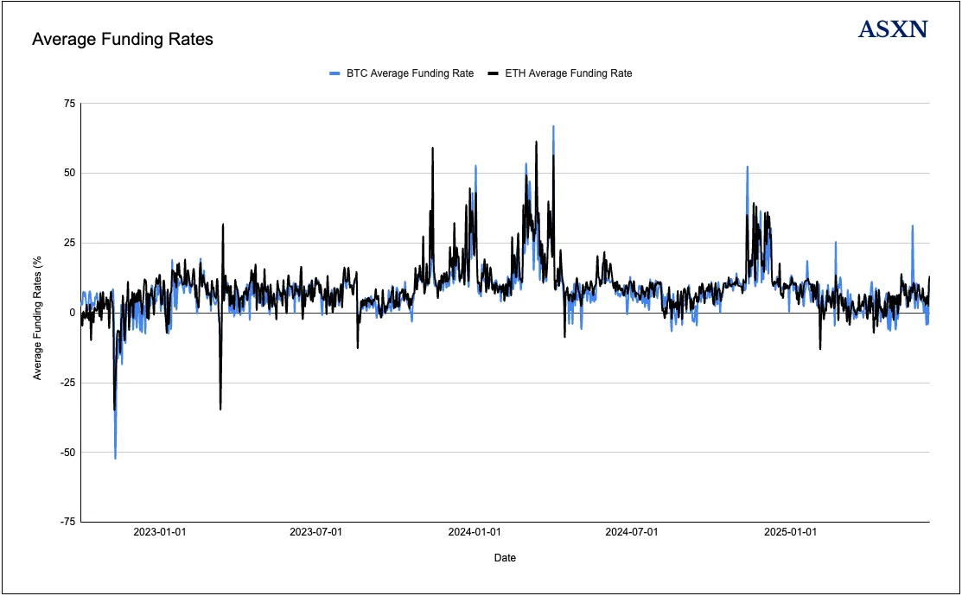Screen dimensions: 962x596
Task: Click the 2025-01-01 date label
Action: (x=792, y=533)
